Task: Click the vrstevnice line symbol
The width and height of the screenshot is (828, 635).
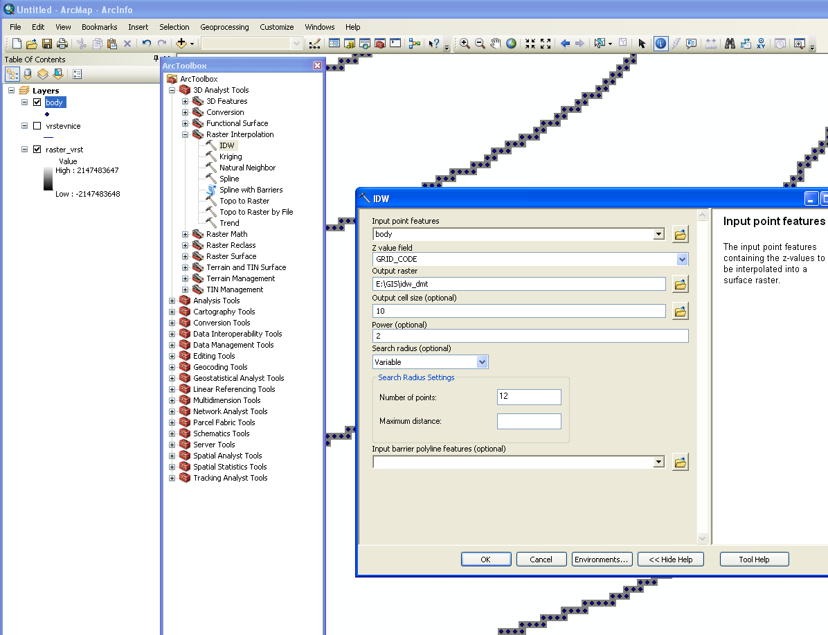Action: [x=48, y=137]
